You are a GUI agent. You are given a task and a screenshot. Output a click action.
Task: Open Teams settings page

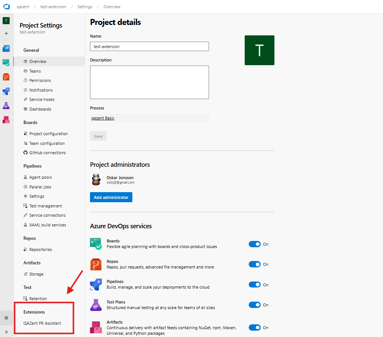point(49,71)
